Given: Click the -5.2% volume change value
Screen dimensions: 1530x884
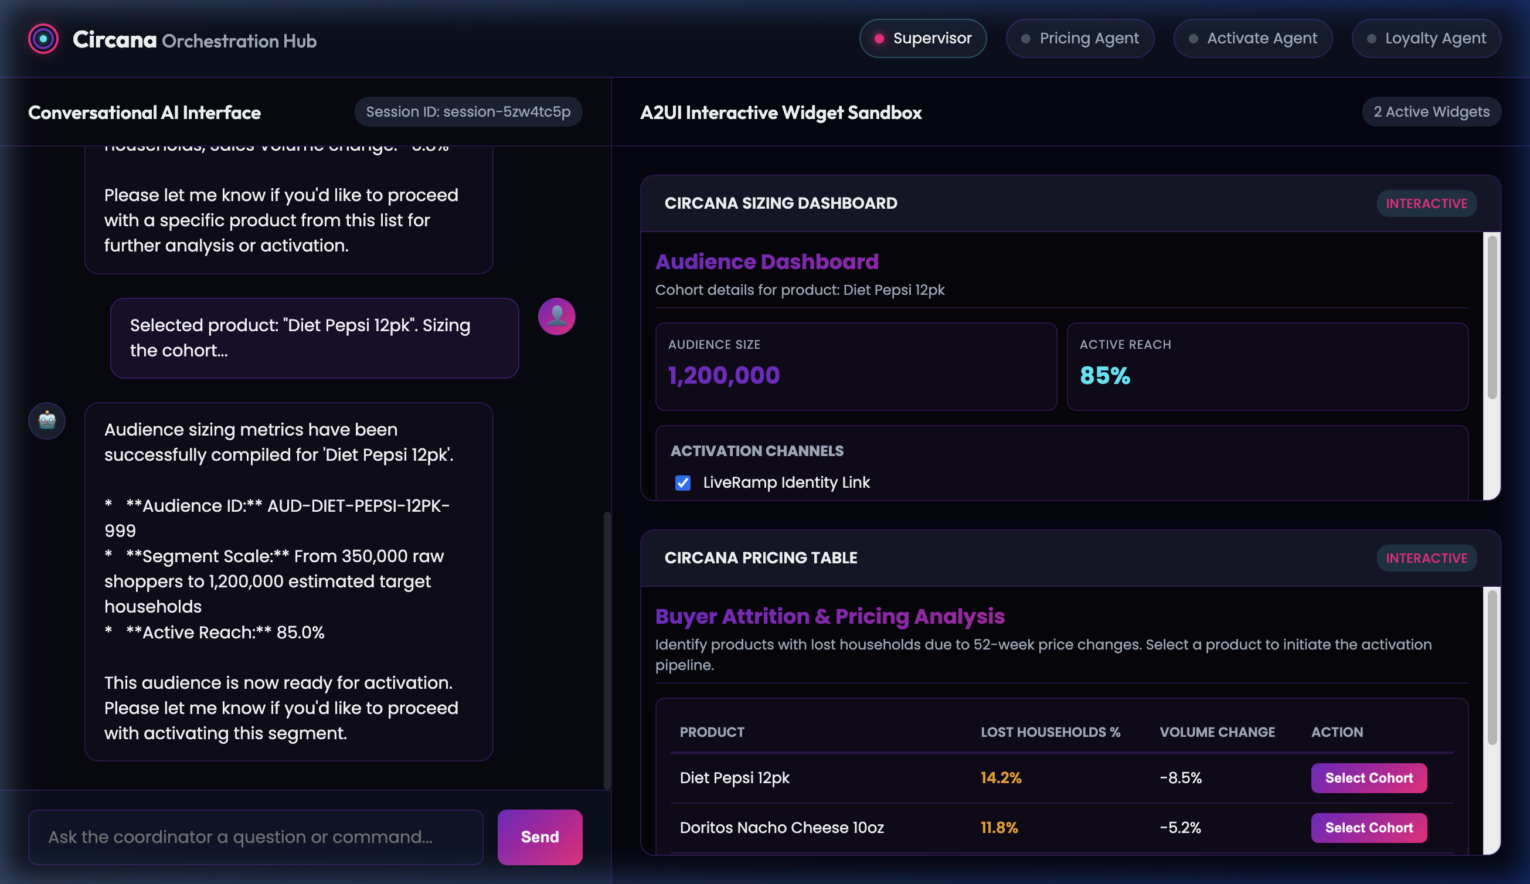Looking at the screenshot, I should [1180, 828].
